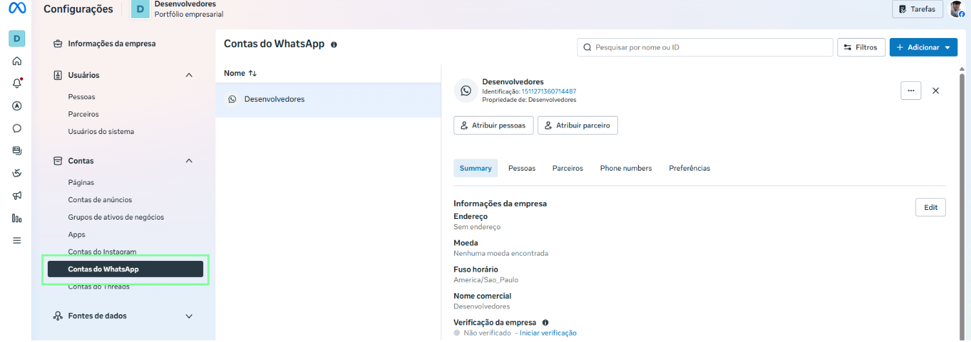Open Contas do Instagram in sidebar
Viewport: 971px width, 342px height.
click(x=102, y=252)
